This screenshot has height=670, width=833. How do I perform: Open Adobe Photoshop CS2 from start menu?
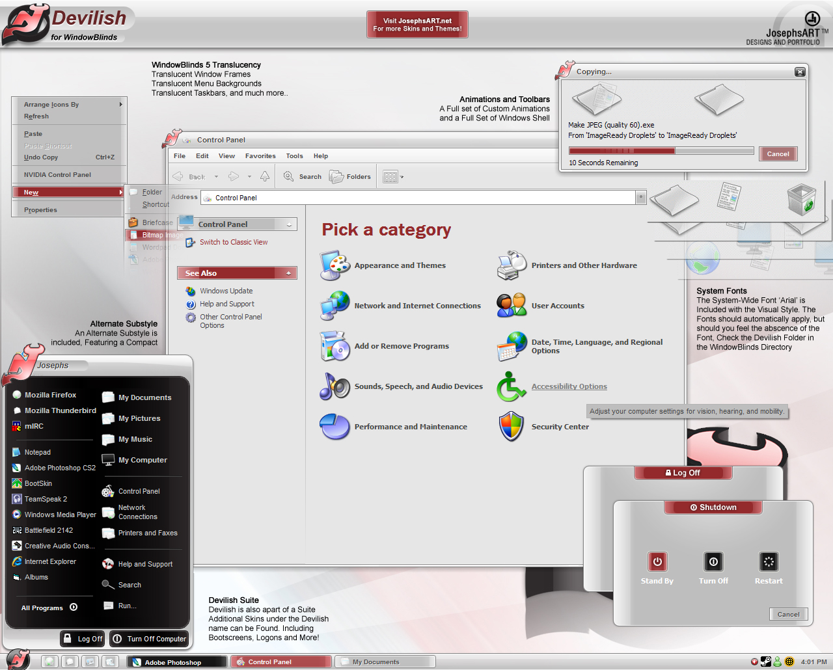click(53, 468)
